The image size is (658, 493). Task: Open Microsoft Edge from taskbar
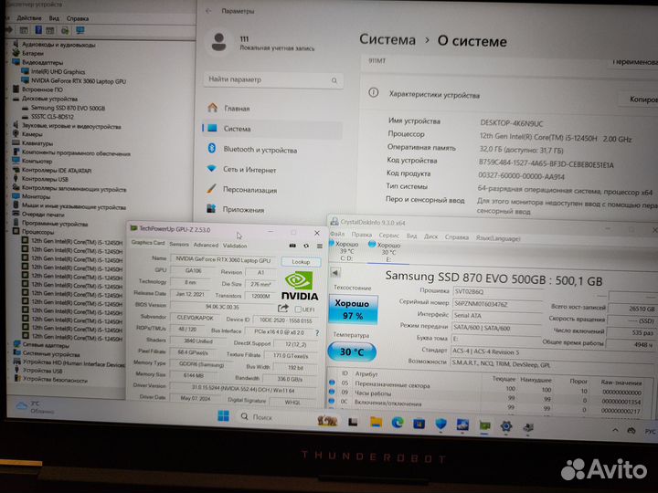click(x=398, y=423)
